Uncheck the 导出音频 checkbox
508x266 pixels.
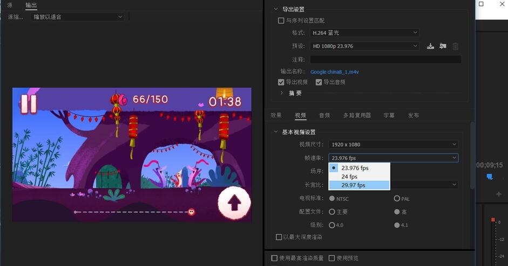click(319, 82)
